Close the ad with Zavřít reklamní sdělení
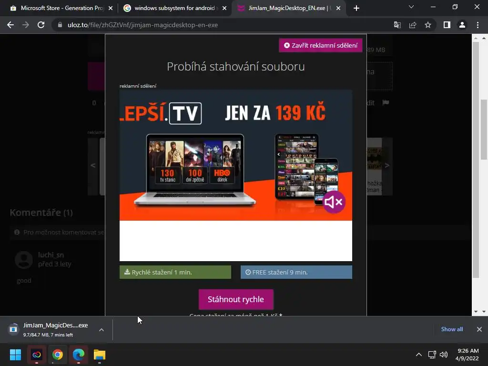Viewport: 488px width, 366px height. (321, 45)
